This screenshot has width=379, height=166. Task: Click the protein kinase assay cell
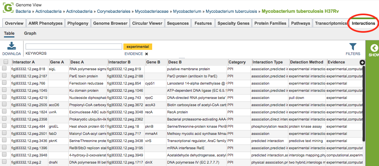tap(307, 126)
